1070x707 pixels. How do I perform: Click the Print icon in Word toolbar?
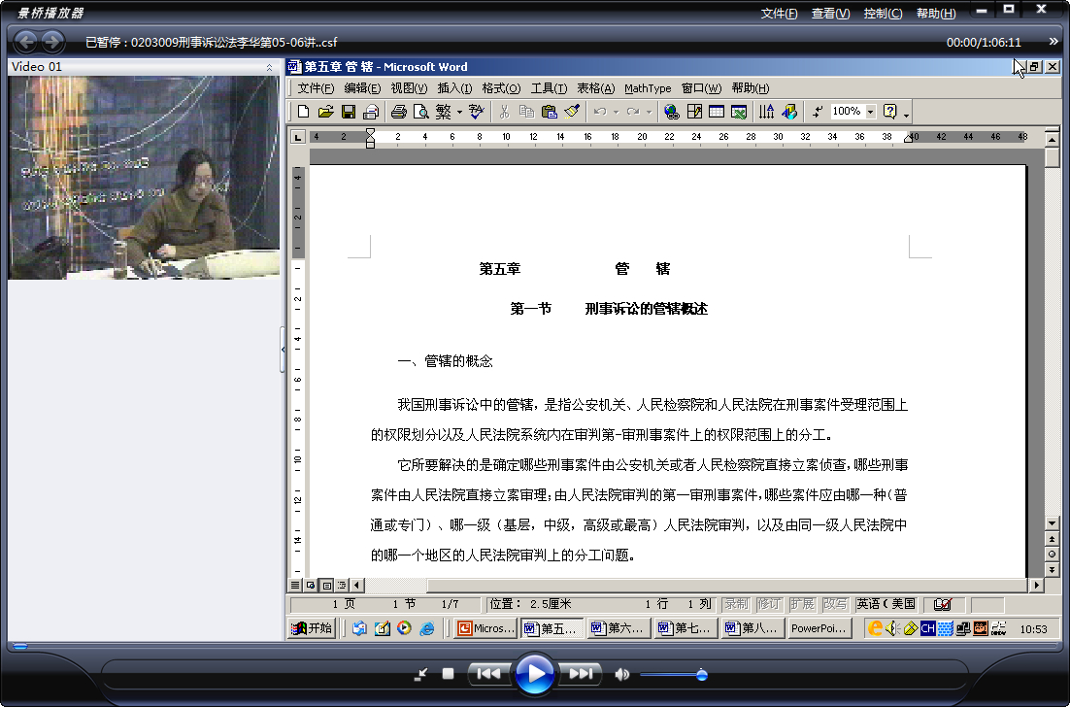coord(399,112)
